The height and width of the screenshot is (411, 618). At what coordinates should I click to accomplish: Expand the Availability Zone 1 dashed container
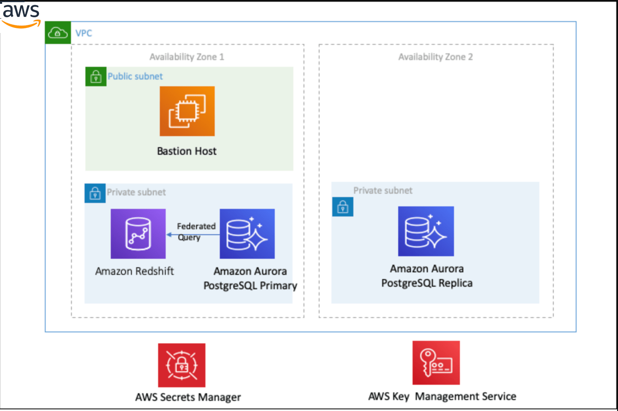click(187, 57)
